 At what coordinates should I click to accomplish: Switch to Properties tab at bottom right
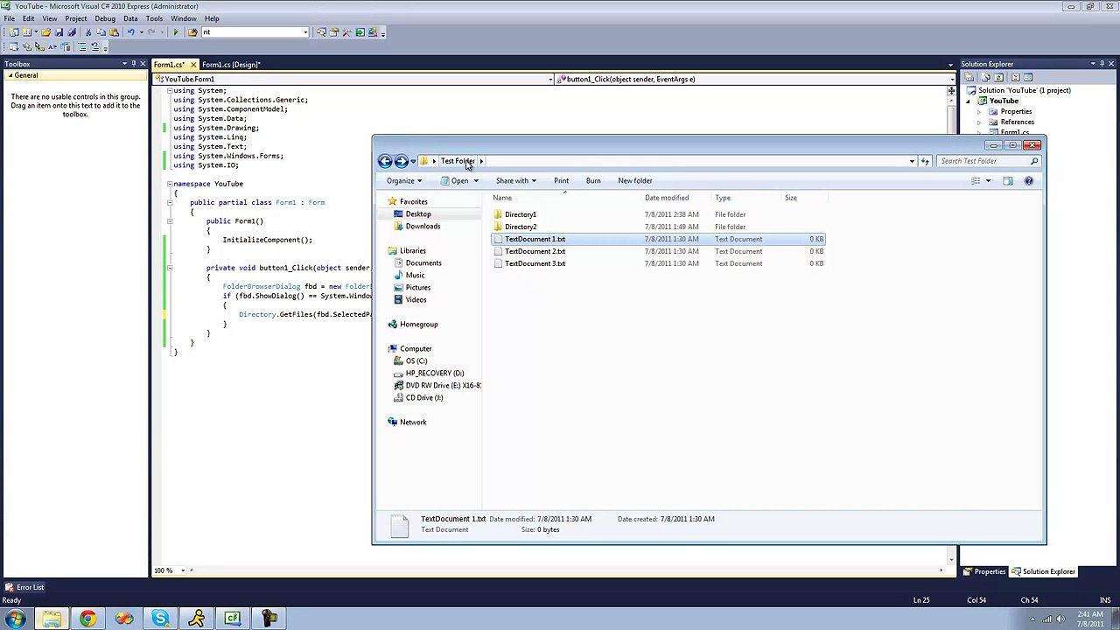[x=984, y=571]
